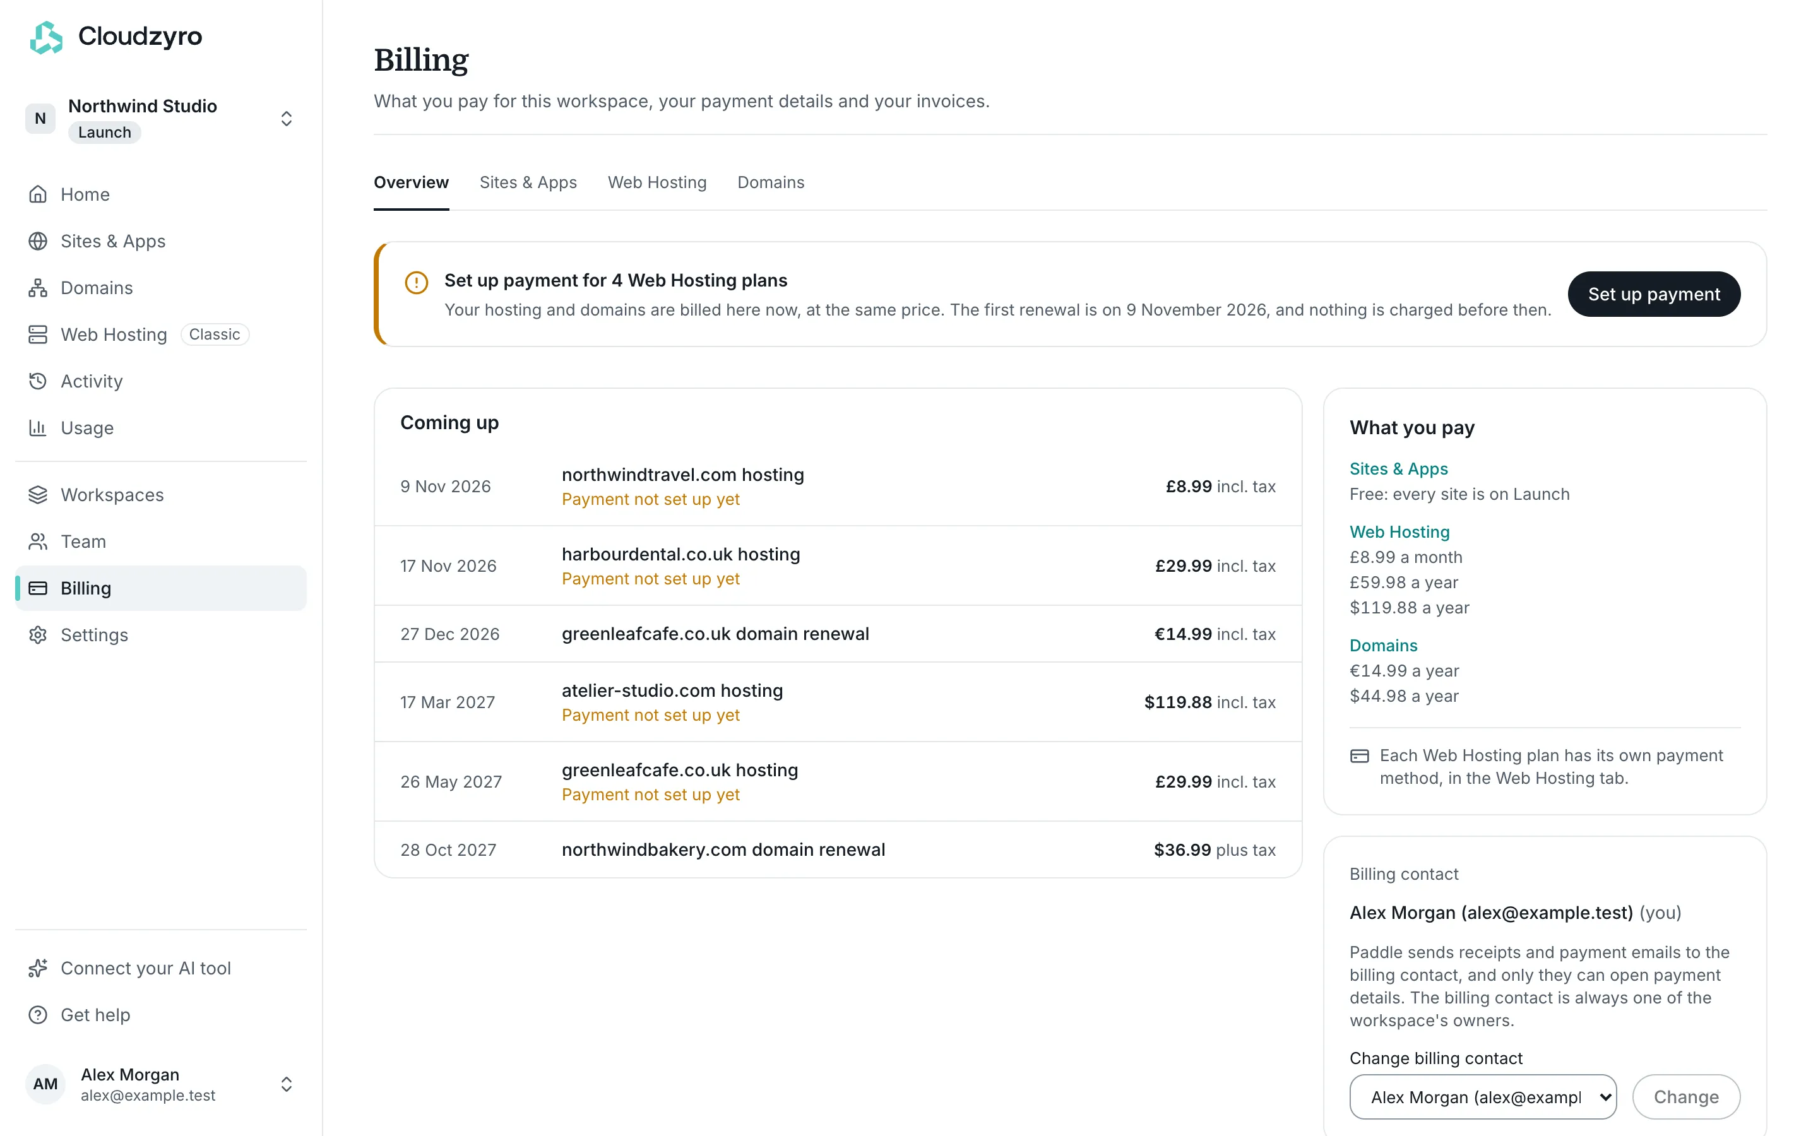Click the card icon beside the Web Hosting plan note
This screenshot has width=1818, height=1136.
[x=1359, y=756]
